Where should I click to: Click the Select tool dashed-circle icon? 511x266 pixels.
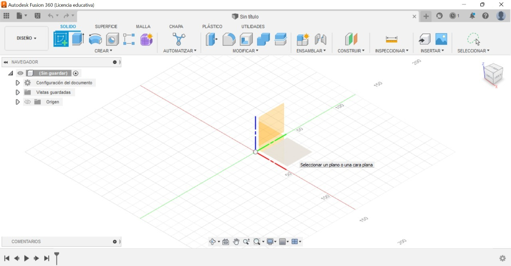coord(473,39)
